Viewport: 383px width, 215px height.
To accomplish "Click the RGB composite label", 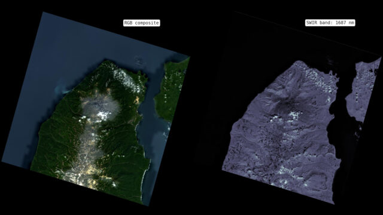I will click(x=141, y=23).
